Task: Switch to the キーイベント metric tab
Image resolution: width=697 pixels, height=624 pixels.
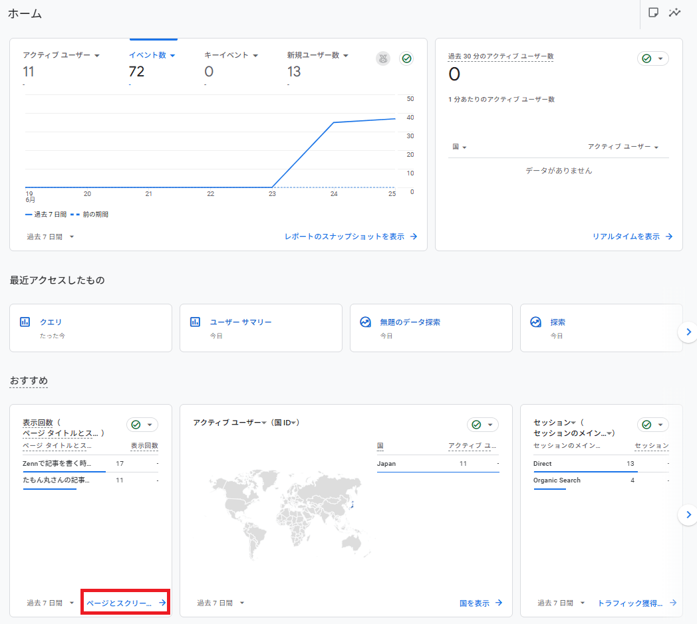Action: click(x=229, y=55)
